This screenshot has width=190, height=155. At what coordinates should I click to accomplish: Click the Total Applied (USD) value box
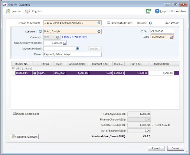tap(139, 114)
